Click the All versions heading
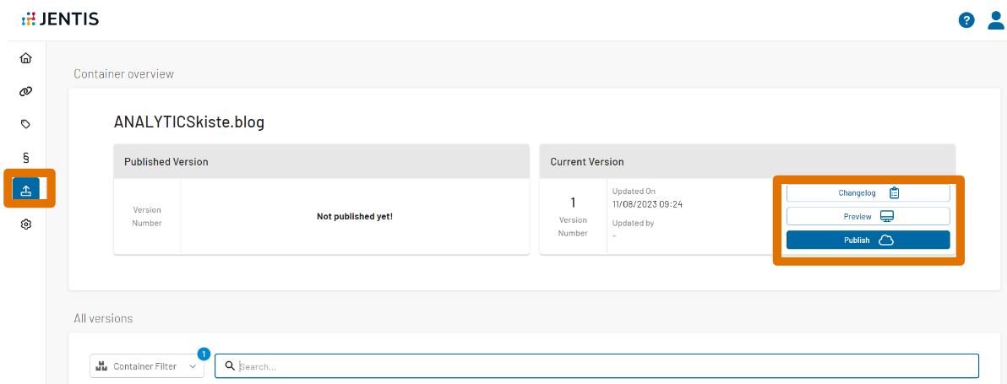The image size is (1007, 384). pos(103,318)
